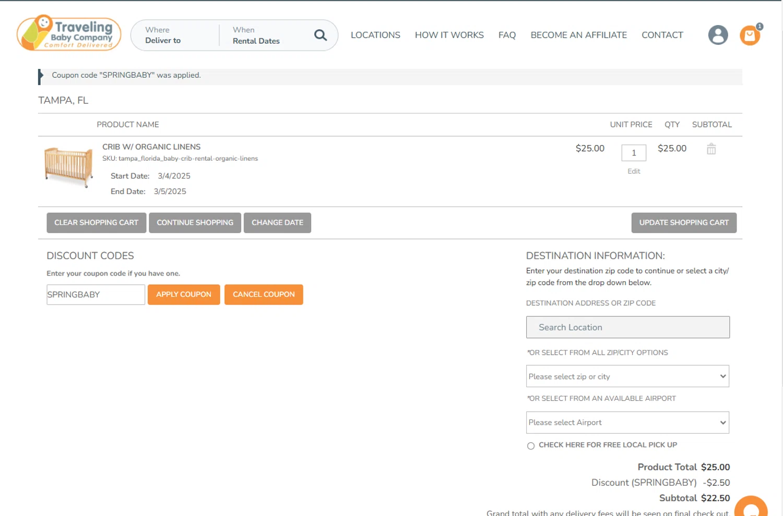Click the crib SKU text
Image resolution: width=783 pixels, height=516 pixels.
(x=180, y=159)
